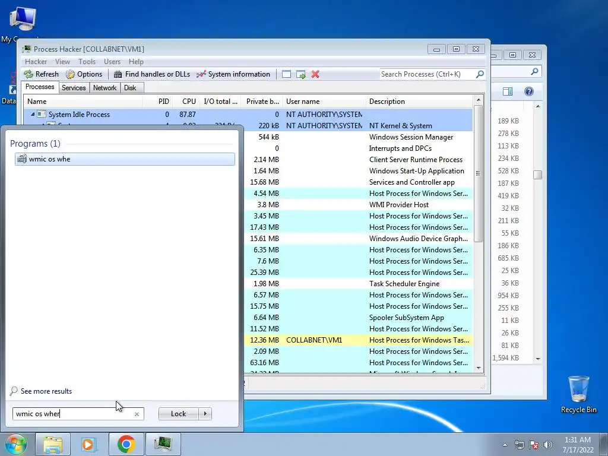Screen dimensions: 608x456
Task: Click search magnifier in background window
Action: (x=535, y=71)
